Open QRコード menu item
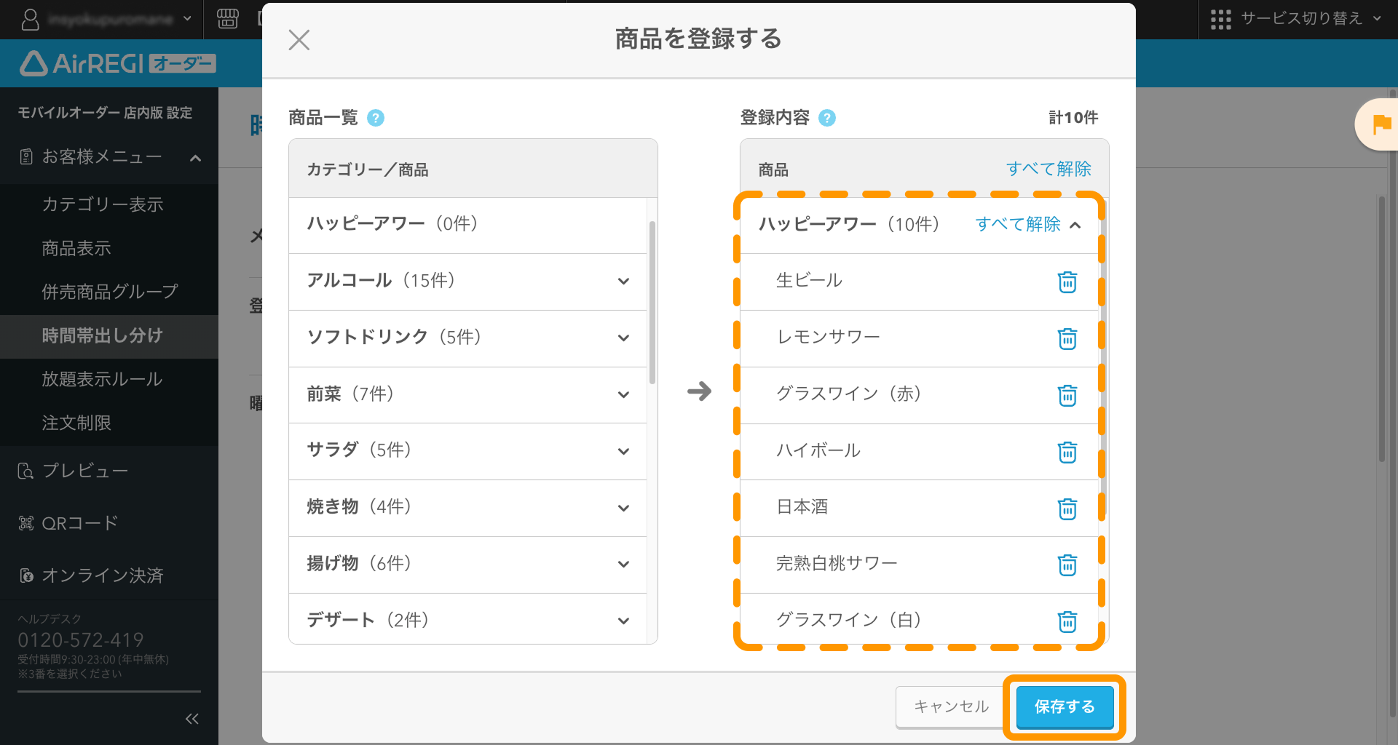The image size is (1398, 745). click(80, 523)
